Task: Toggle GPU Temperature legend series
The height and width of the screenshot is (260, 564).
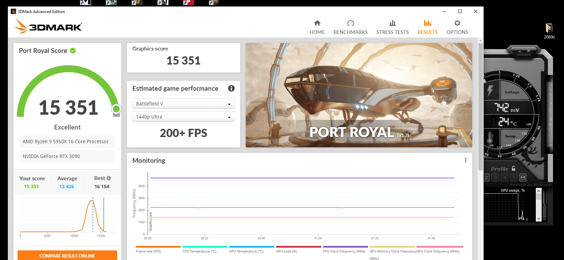Action: tap(252, 249)
